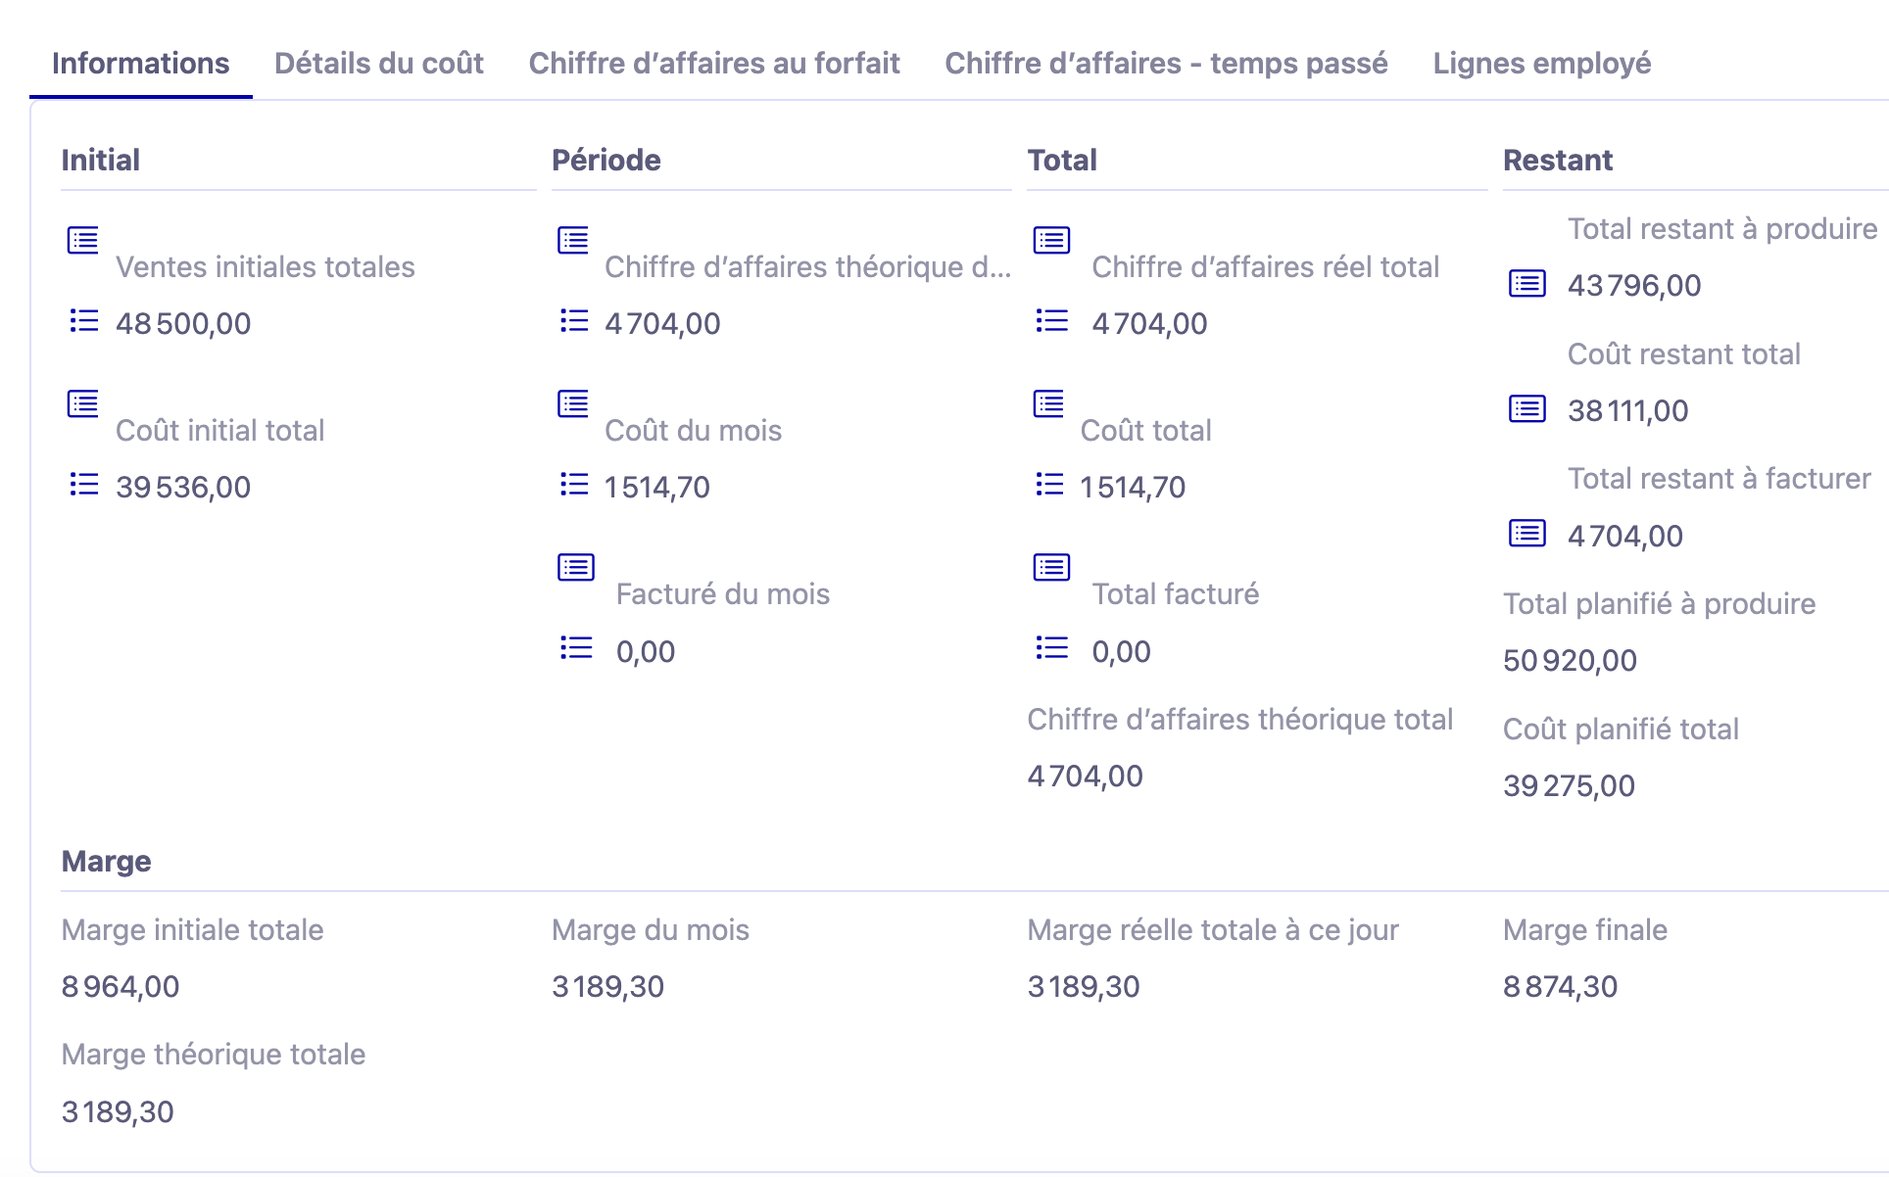Click the list icon beside 48 500,00
The image size is (1889, 1177).
(82, 320)
